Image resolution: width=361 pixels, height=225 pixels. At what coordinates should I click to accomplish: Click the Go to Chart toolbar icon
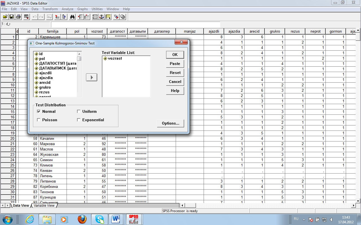pyautogui.click(x=49, y=17)
